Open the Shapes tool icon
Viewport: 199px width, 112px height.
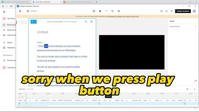coord(113,11)
